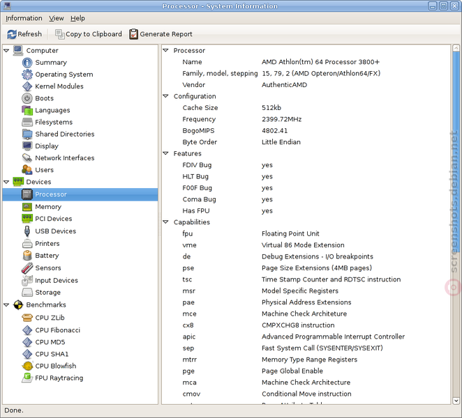The height and width of the screenshot is (418, 462).
Task: Open the Help menu
Action: 77,18
